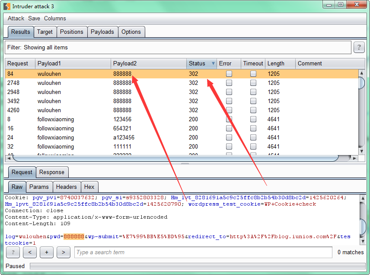Click the search term input field
The height and width of the screenshot is (275, 370).
point(203,252)
